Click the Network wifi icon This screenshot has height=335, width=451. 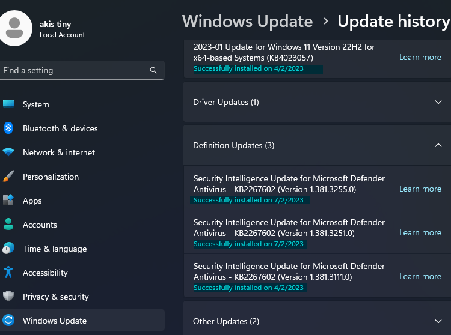pyautogui.click(x=8, y=152)
